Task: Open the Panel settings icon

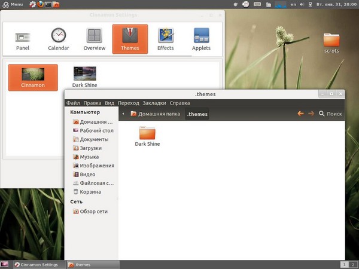Action: (x=23, y=39)
